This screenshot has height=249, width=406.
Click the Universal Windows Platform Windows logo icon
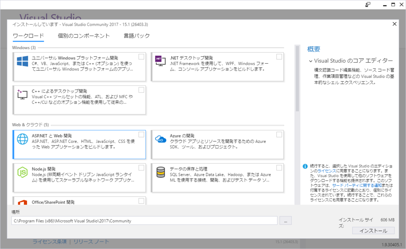click(23, 61)
